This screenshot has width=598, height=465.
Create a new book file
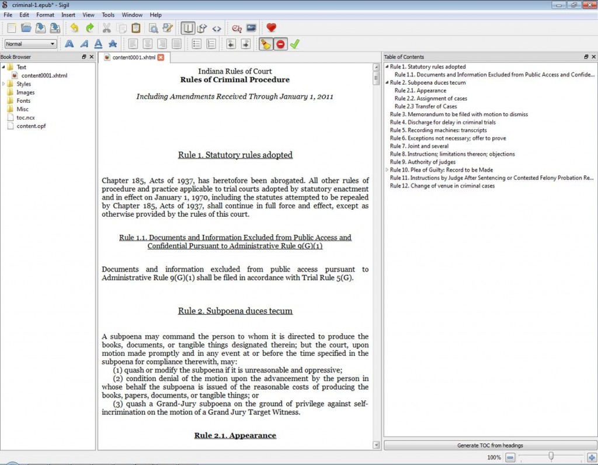point(12,28)
